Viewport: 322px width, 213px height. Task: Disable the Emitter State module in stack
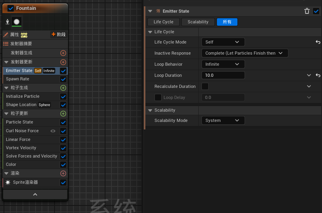(63, 71)
